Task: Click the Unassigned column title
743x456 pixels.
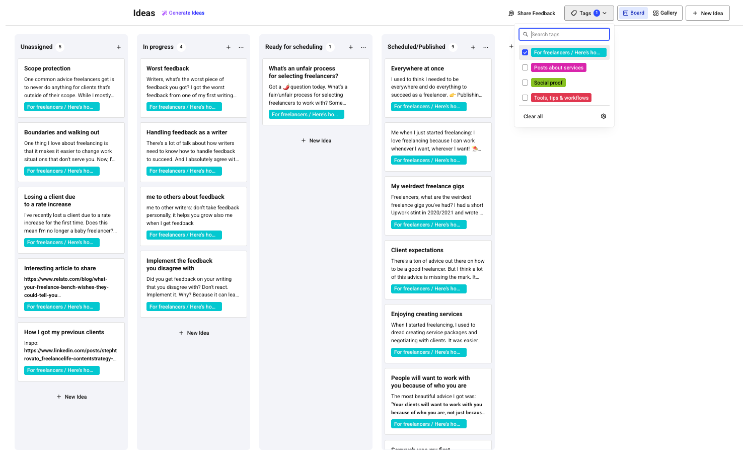Action: pyautogui.click(x=37, y=47)
